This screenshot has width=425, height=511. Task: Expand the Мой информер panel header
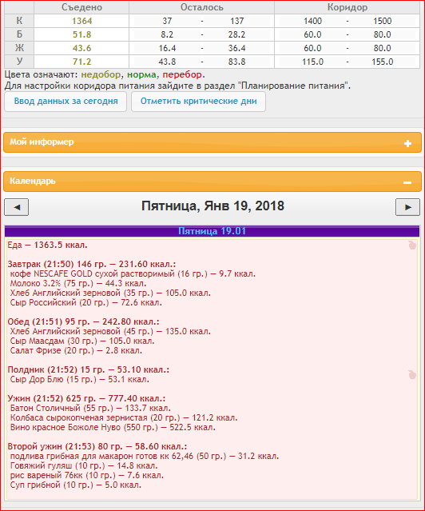(x=212, y=142)
